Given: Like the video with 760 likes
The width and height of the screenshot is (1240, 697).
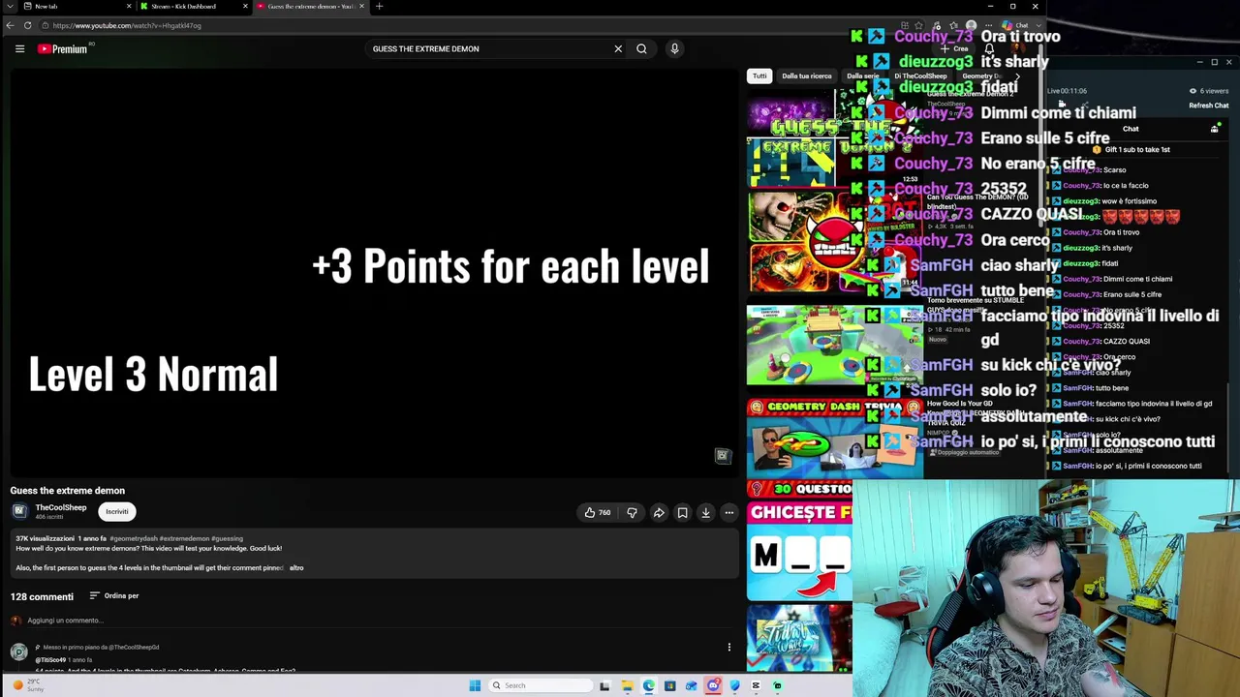Looking at the screenshot, I should point(598,512).
